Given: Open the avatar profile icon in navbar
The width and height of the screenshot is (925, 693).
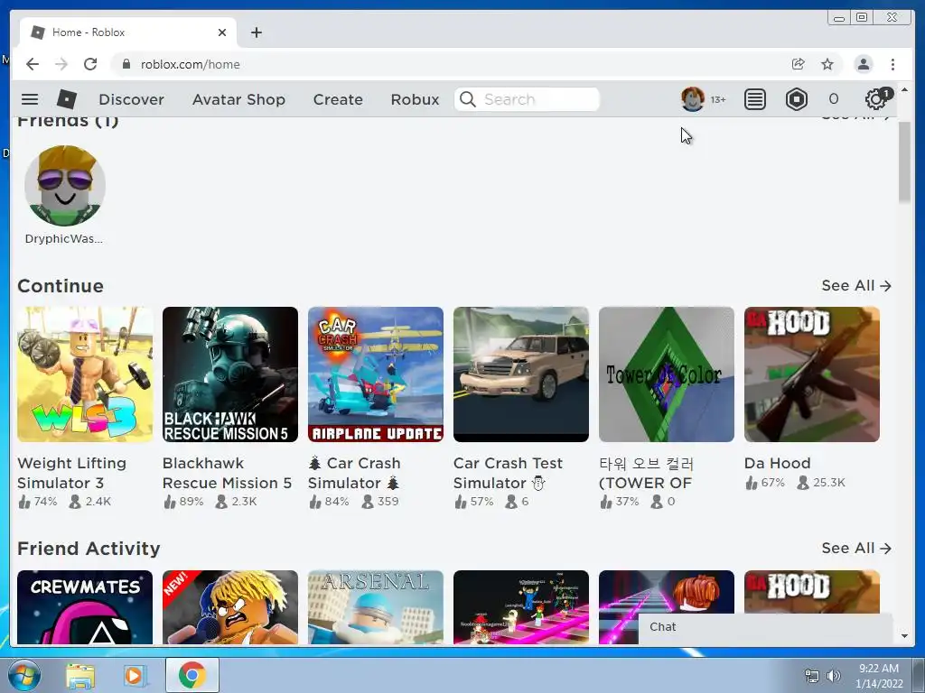Looking at the screenshot, I should [x=693, y=99].
